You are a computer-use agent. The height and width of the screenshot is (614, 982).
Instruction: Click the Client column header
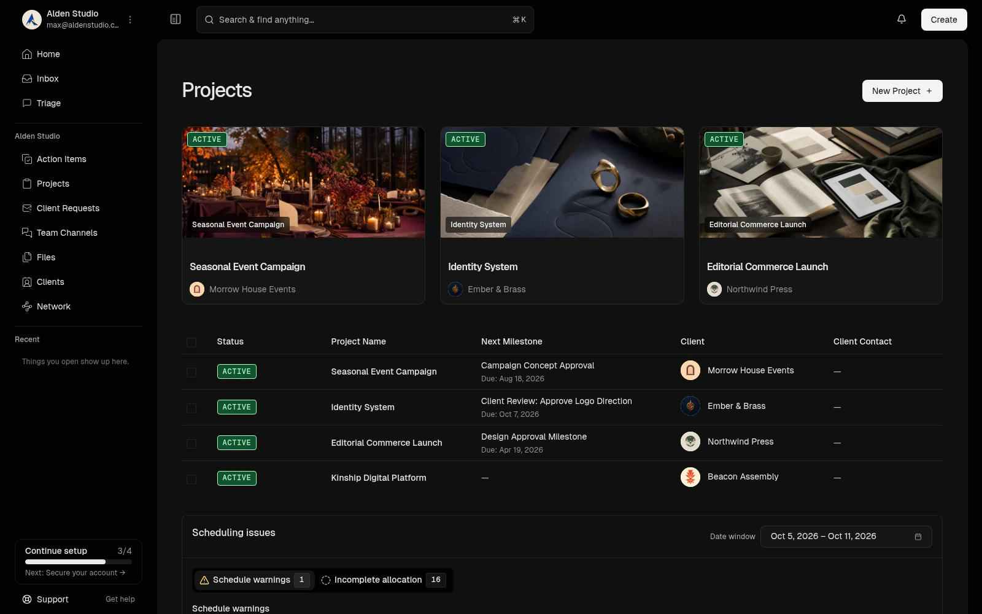[692, 341]
